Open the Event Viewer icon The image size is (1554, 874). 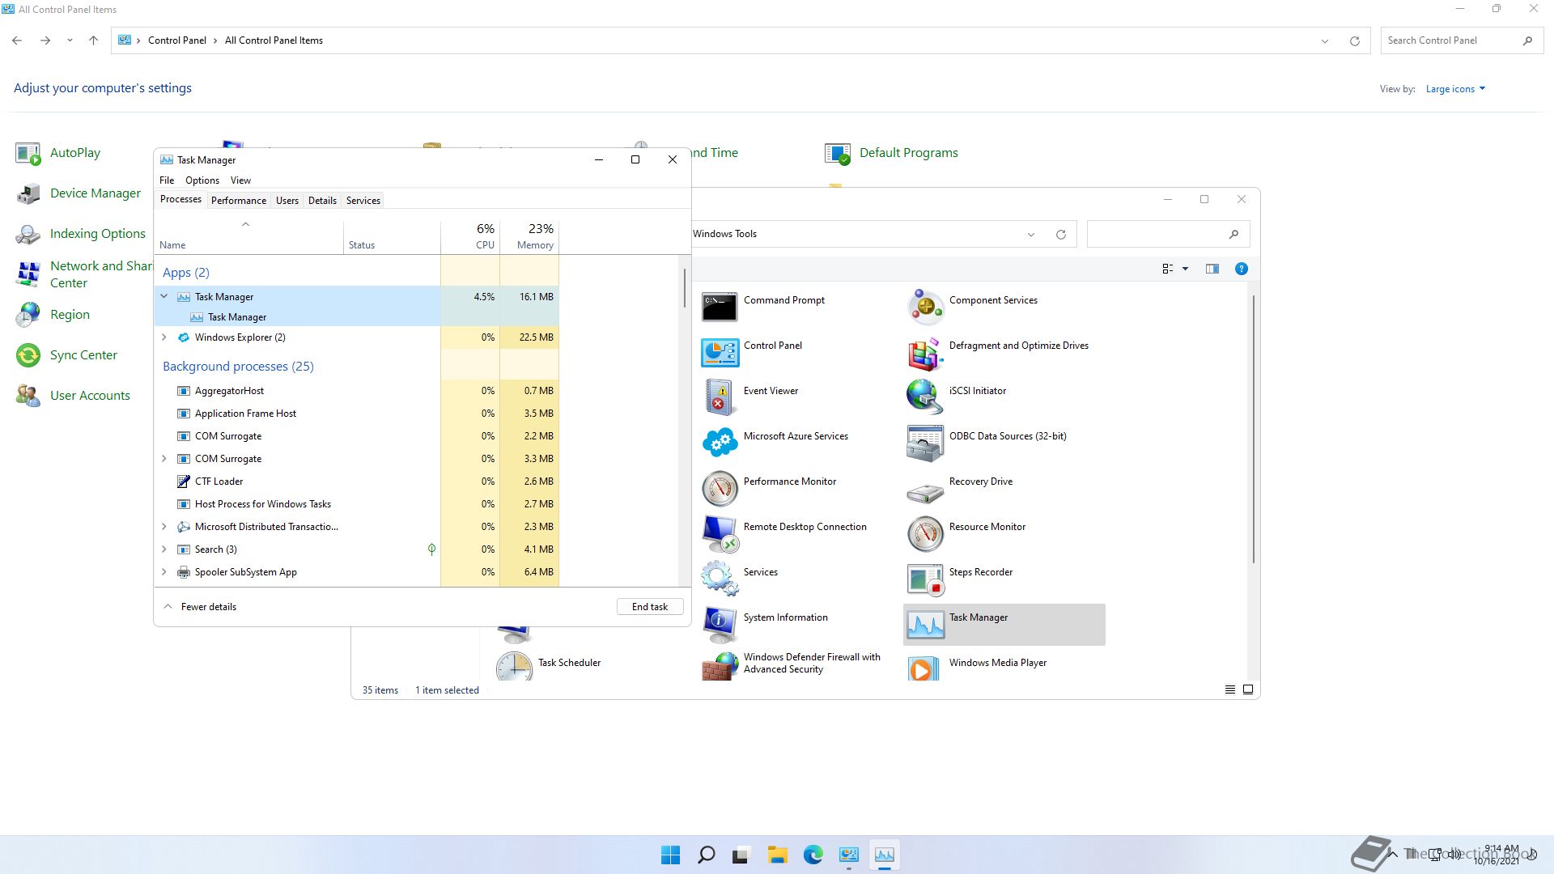coord(720,397)
